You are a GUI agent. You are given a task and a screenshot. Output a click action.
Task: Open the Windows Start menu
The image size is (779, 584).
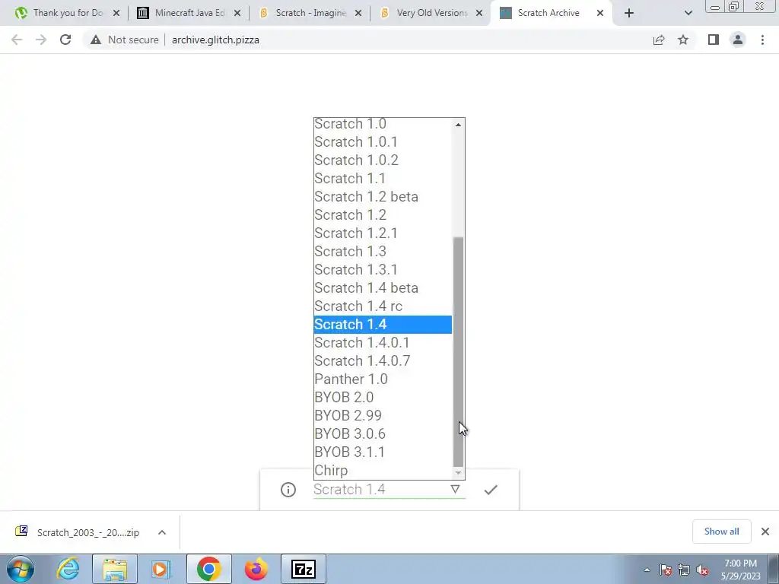coord(20,569)
